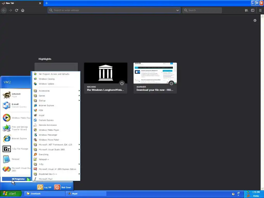This screenshot has width=264, height=198.
Task: Show sidebars using the sidebar icon
Action: click(x=253, y=10)
